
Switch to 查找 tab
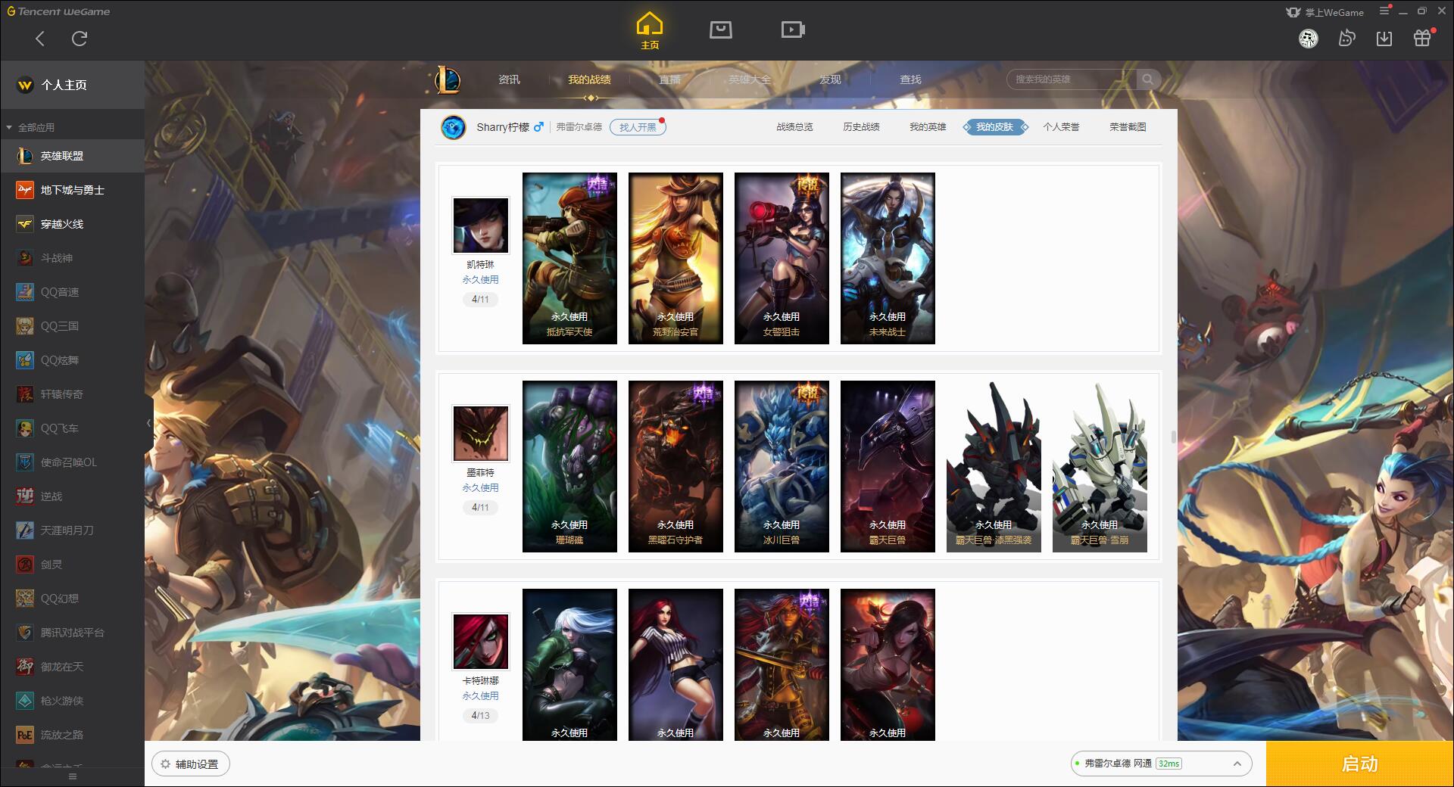click(910, 79)
